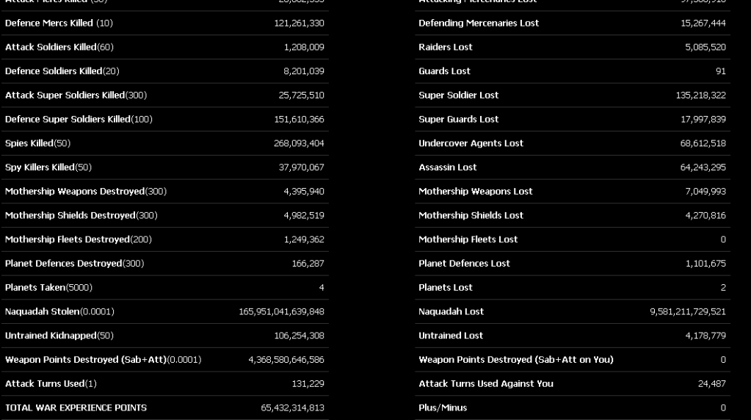This screenshot has width=751, height=420.
Task: Select the Weapon Points Destroyed (Sab+Att) value 4,368,580,646,586
Action: 286,360
